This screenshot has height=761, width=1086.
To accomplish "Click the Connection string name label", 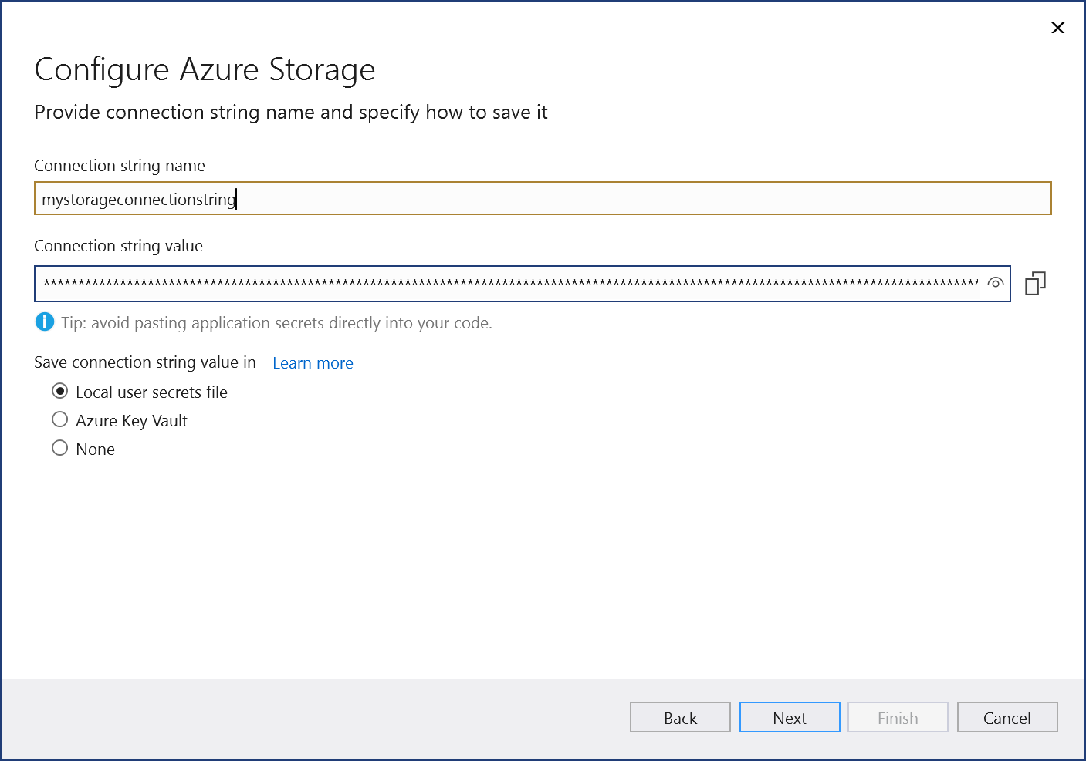I will point(119,165).
